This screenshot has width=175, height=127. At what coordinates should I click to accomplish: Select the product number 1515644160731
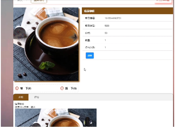pyautogui.click(x=113, y=18)
